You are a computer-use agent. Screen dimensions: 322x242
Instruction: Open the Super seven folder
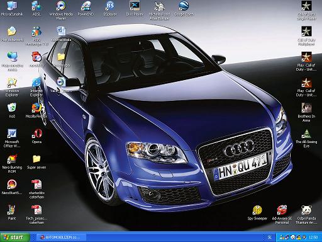36,162
